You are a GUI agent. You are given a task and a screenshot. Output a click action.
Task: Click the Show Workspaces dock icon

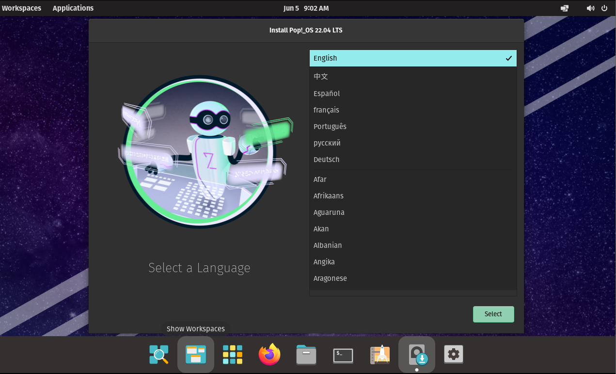click(196, 355)
